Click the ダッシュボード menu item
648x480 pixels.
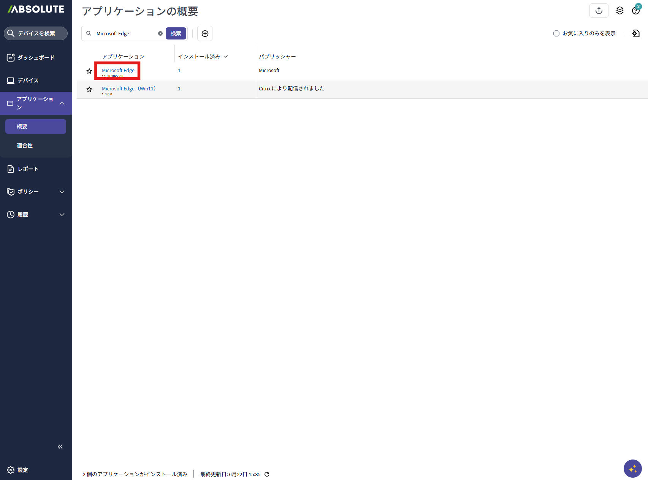pos(36,58)
